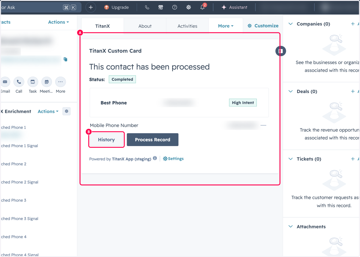Viewport: 360px width, 257px height.
Task: Open the TitanX card Settings link
Action: click(173, 159)
